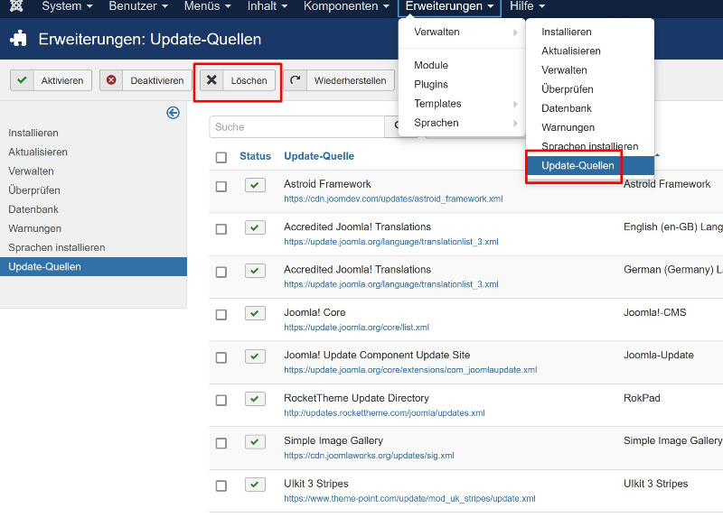Click the red circle icon on Deaktivieren
This screenshot has height=527, width=723.
coord(111,80)
